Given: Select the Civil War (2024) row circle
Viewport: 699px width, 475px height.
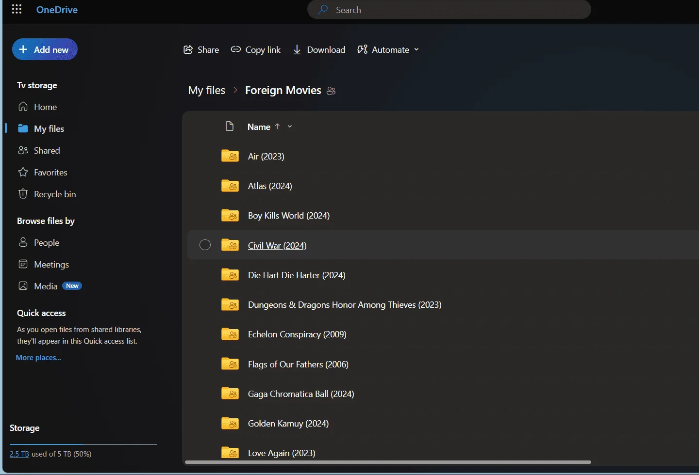Looking at the screenshot, I should (205, 245).
